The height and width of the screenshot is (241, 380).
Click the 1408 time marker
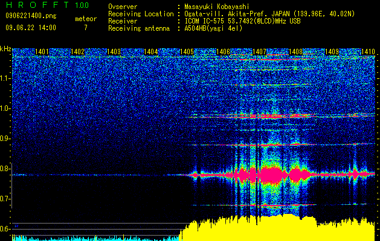click(295, 52)
